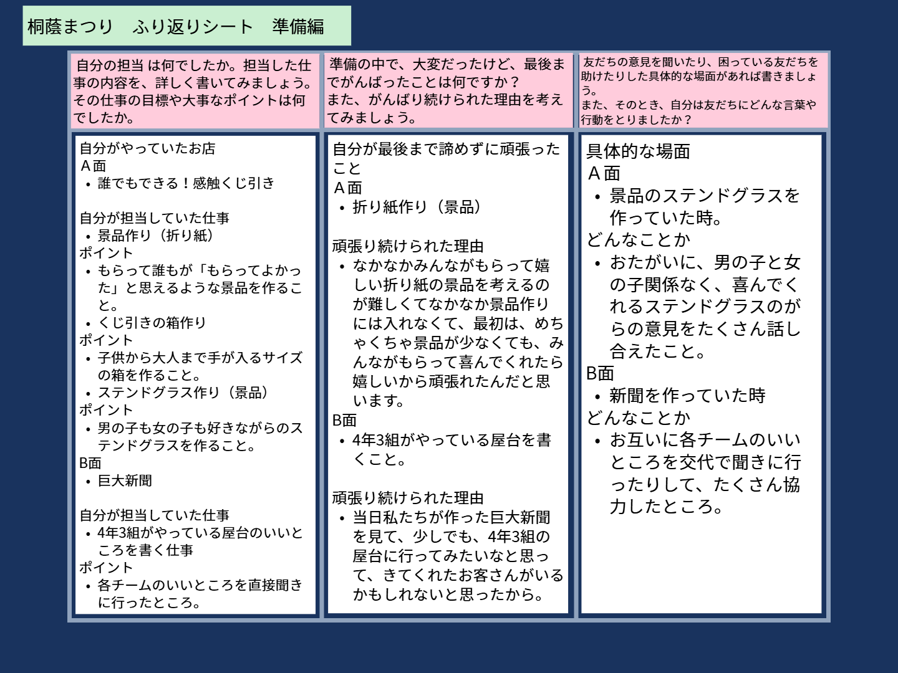Select the bullet ステンドグラス作り（景品）
The width and height of the screenshot is (898, 673).
[x=183, y=393]
